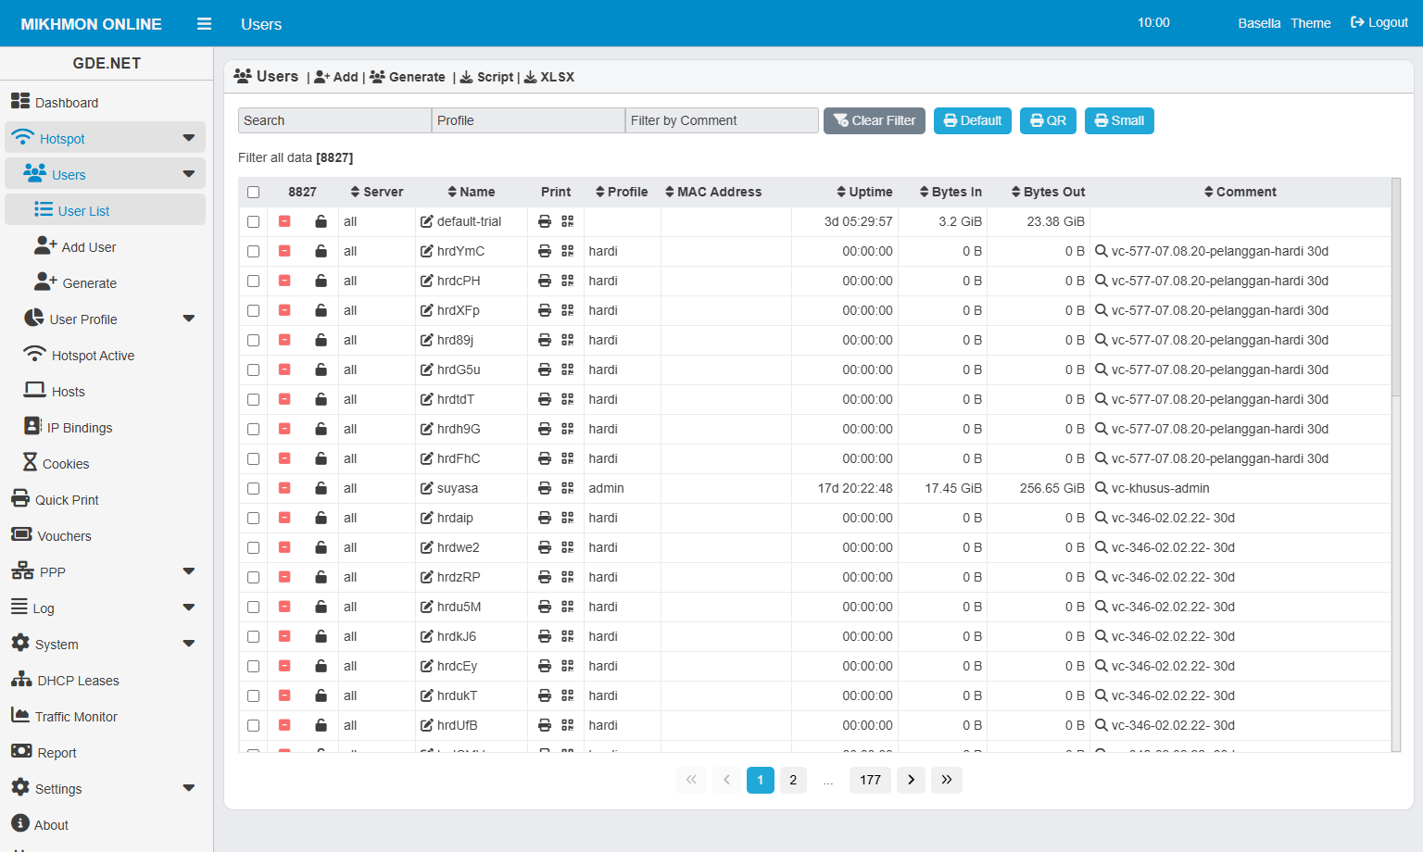1423x852 pixels.
Task: Print voucher for user hrdaip
Action: 545,518
